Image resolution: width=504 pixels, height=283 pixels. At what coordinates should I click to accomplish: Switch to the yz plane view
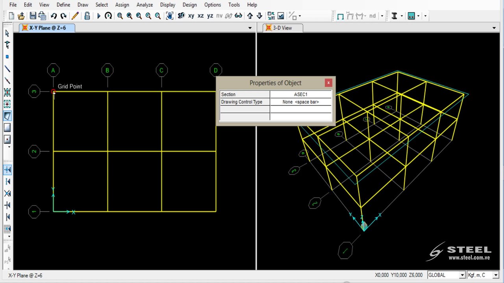[210, 16]
